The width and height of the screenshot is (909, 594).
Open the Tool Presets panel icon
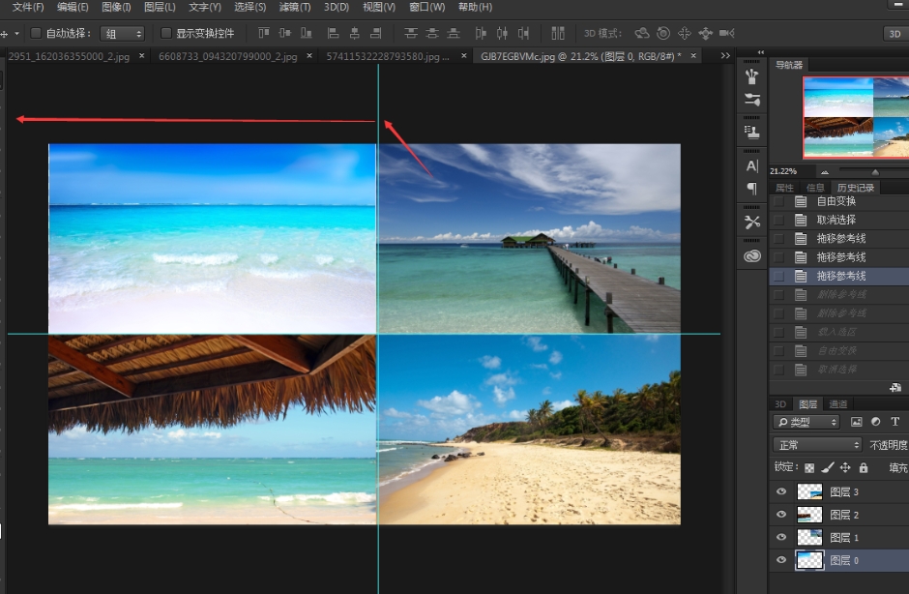[x=752, y=222]
